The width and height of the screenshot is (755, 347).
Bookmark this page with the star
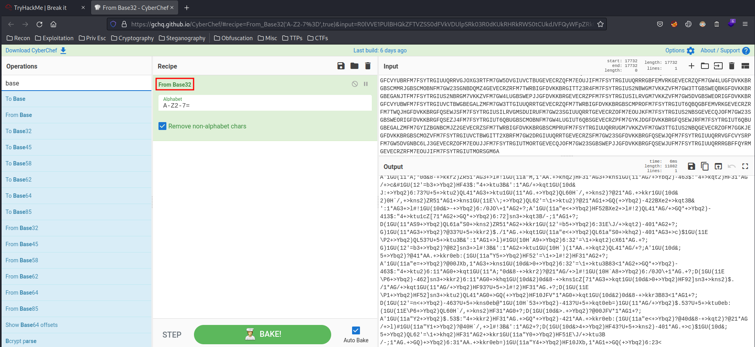(600, 24)
